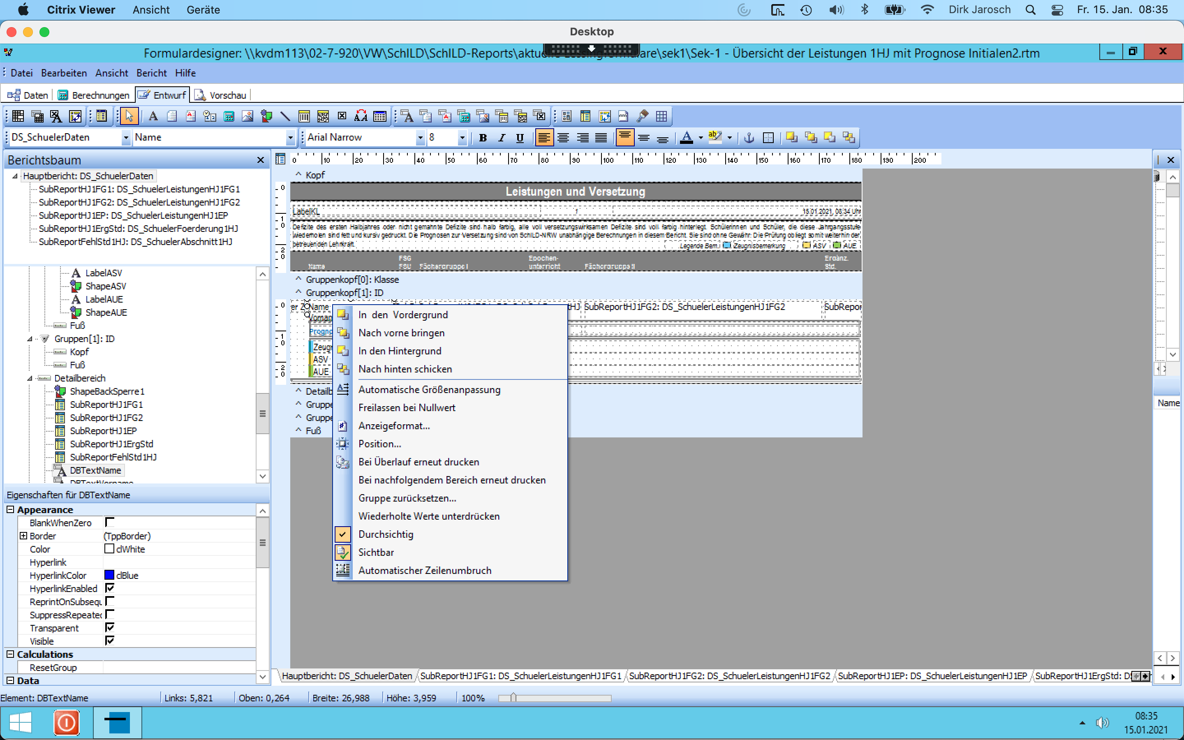Open the Arial Narrow font dropdown
Viewport: 1184px width, 740px height.
click(x=420, y=138)
